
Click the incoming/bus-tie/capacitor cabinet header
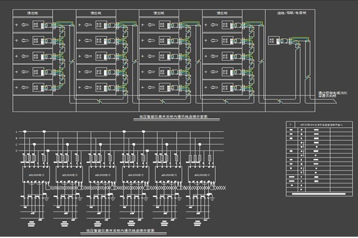pos(292,13)
